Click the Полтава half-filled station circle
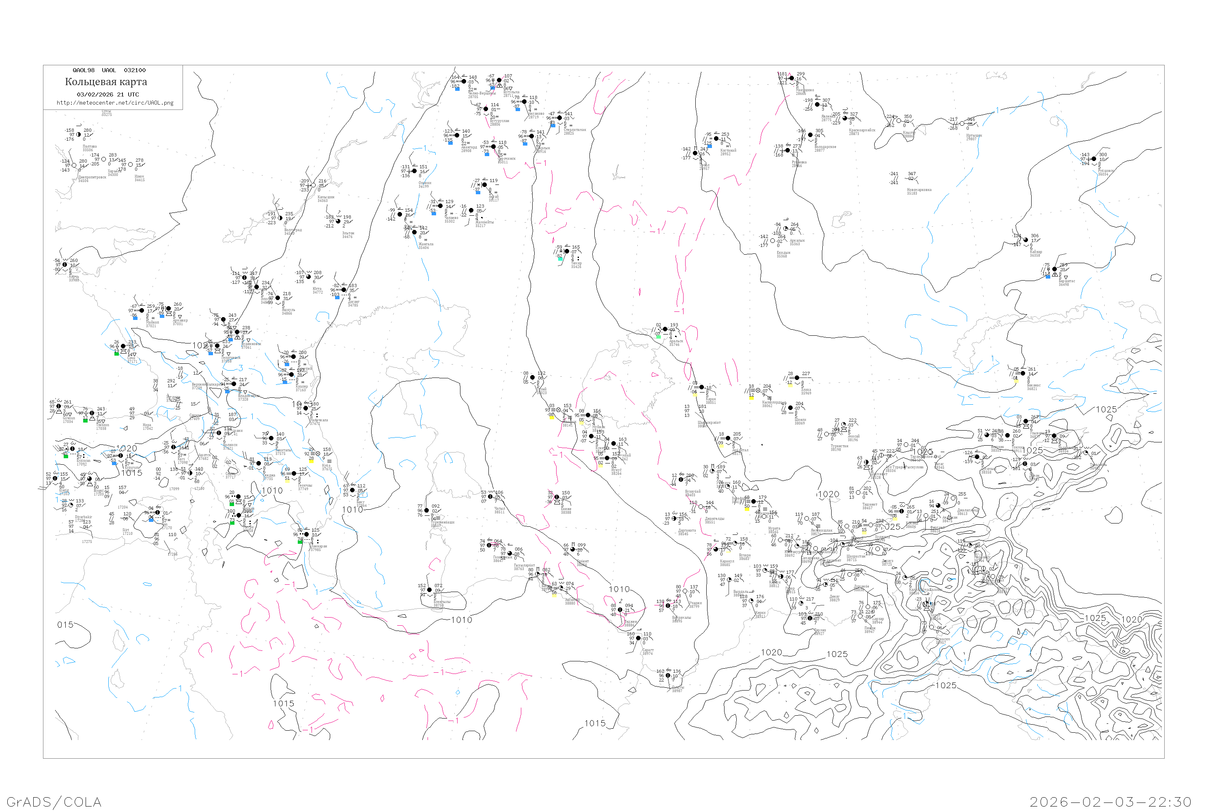This screenshot has height=811, width=1217. coord(79,135)
